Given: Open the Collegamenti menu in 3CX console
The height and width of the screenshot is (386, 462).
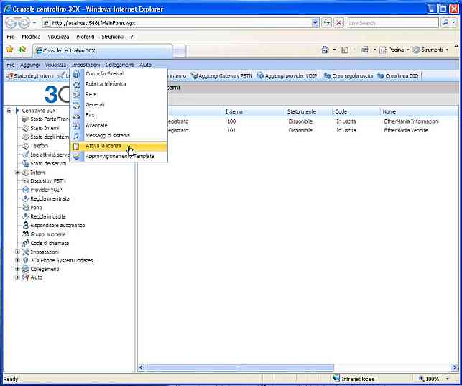Looking at the screenshot, I should pyautogui.click(x=119, y=65).
